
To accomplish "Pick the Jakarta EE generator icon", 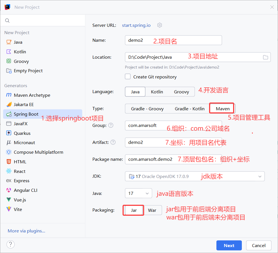I will tap(9, 104).
